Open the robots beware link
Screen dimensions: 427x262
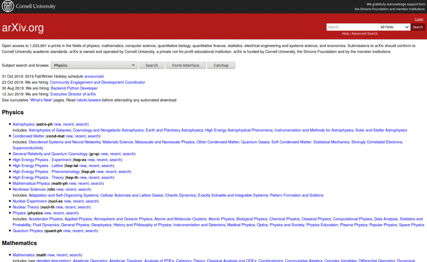pyautogui.click(x=88, y=100)
